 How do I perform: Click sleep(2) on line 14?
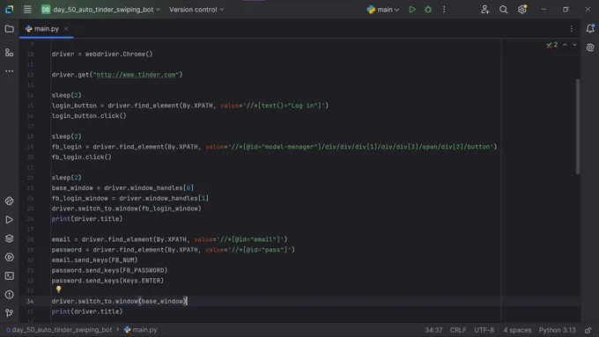click(x=66, y=95)
